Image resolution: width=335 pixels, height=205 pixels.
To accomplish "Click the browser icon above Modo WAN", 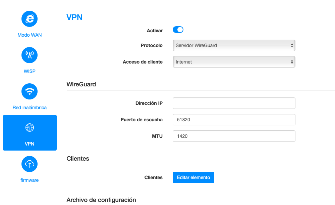I will click(30, 19).
